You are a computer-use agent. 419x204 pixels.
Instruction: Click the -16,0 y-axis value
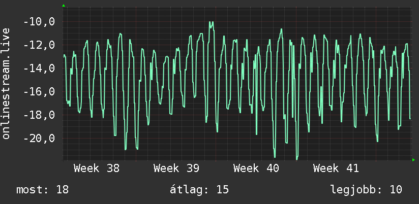point(39,92)
